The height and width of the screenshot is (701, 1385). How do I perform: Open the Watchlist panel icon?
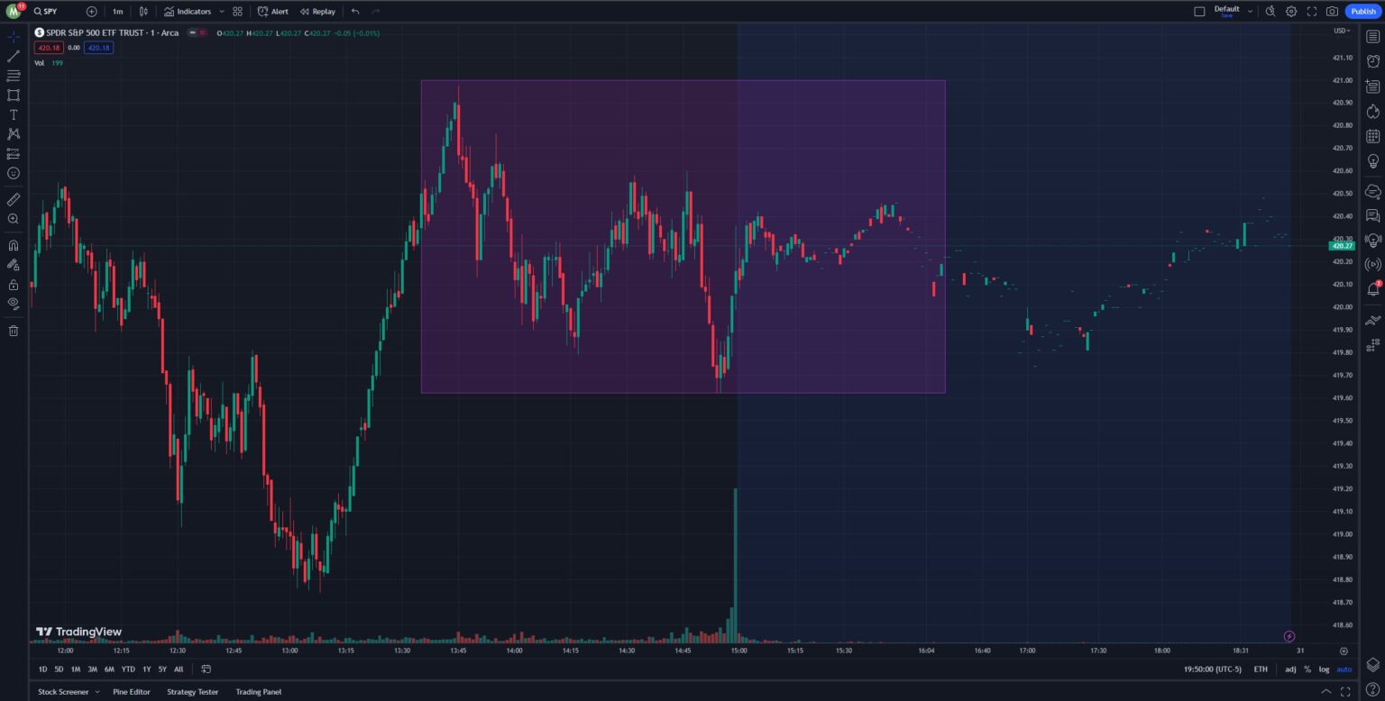(1372, 36)
